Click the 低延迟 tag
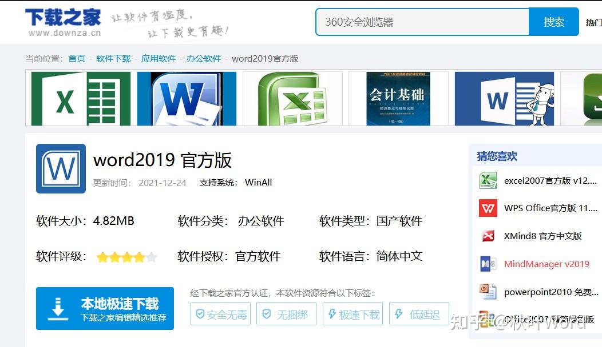Image resolution: width=602 pixels, height=347 pixels. point(419,314)
